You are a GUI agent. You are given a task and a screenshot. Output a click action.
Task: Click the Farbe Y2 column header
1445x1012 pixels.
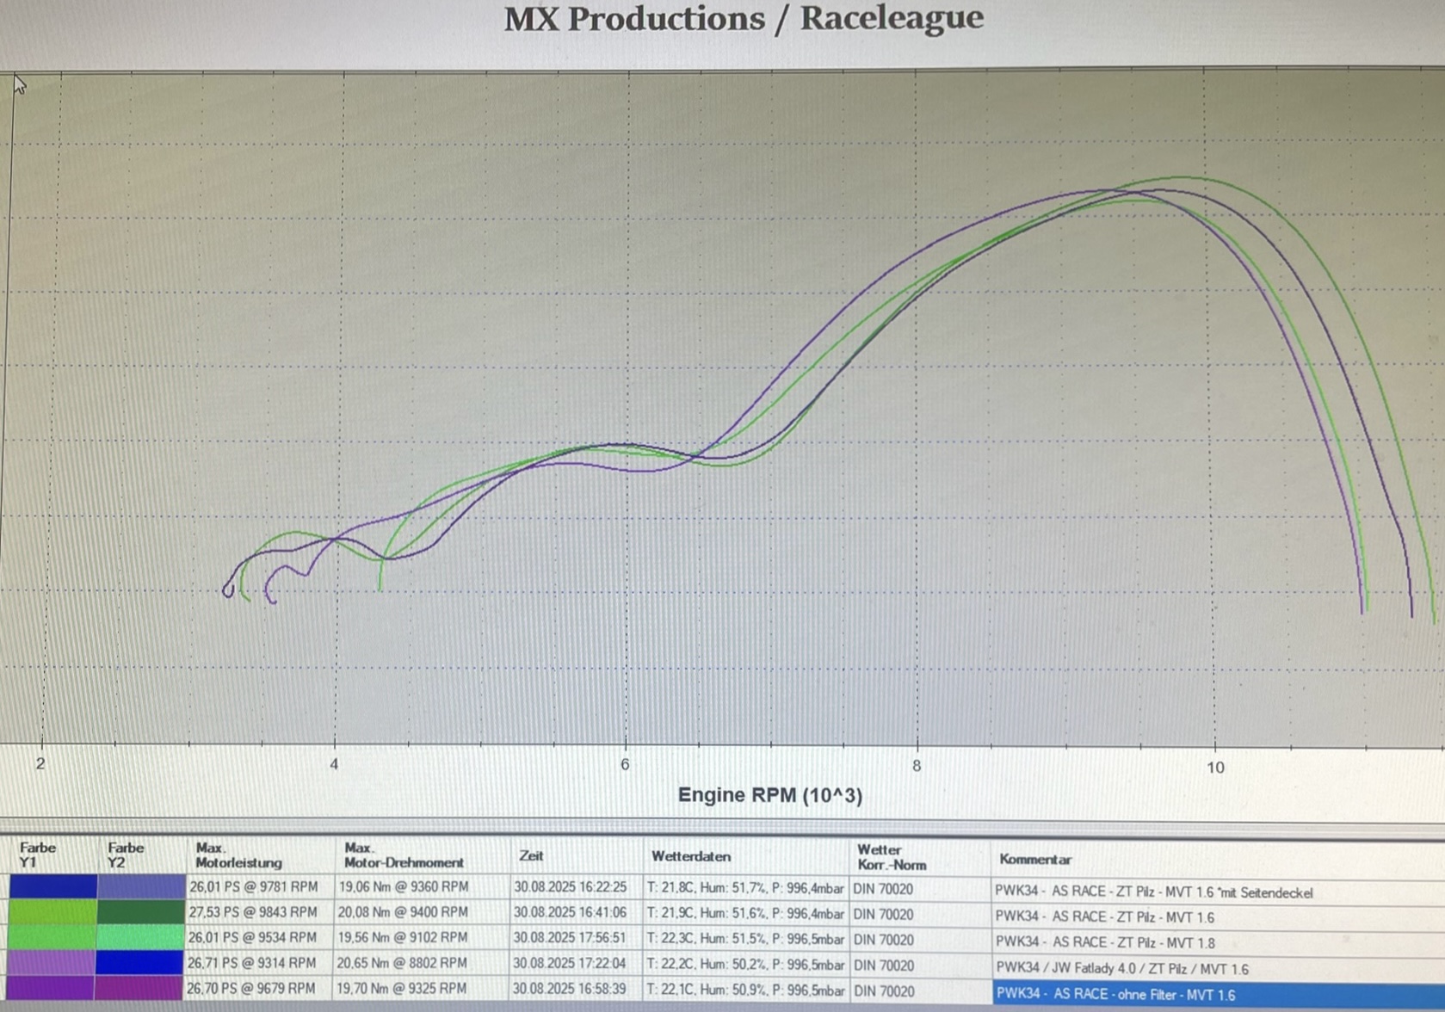(126, 855)
